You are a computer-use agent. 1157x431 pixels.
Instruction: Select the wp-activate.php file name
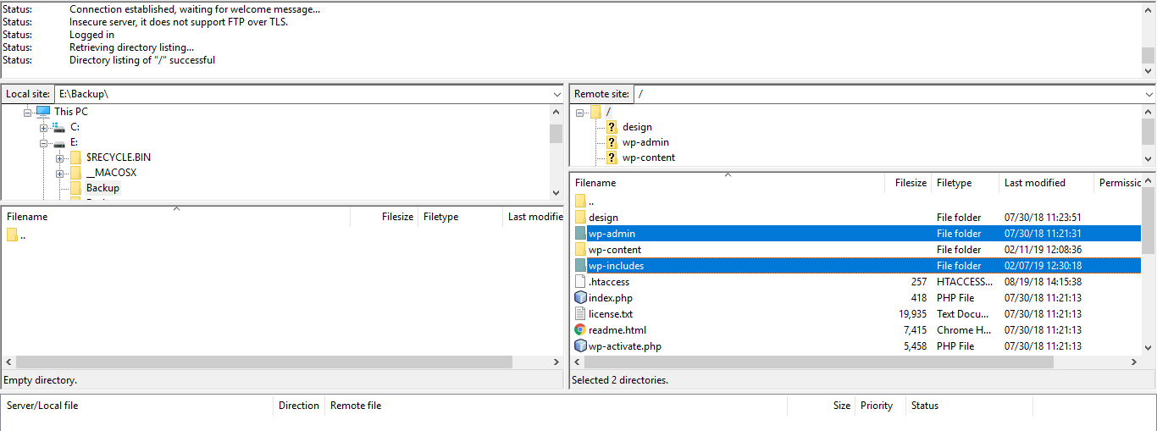(x=625, y=346)
